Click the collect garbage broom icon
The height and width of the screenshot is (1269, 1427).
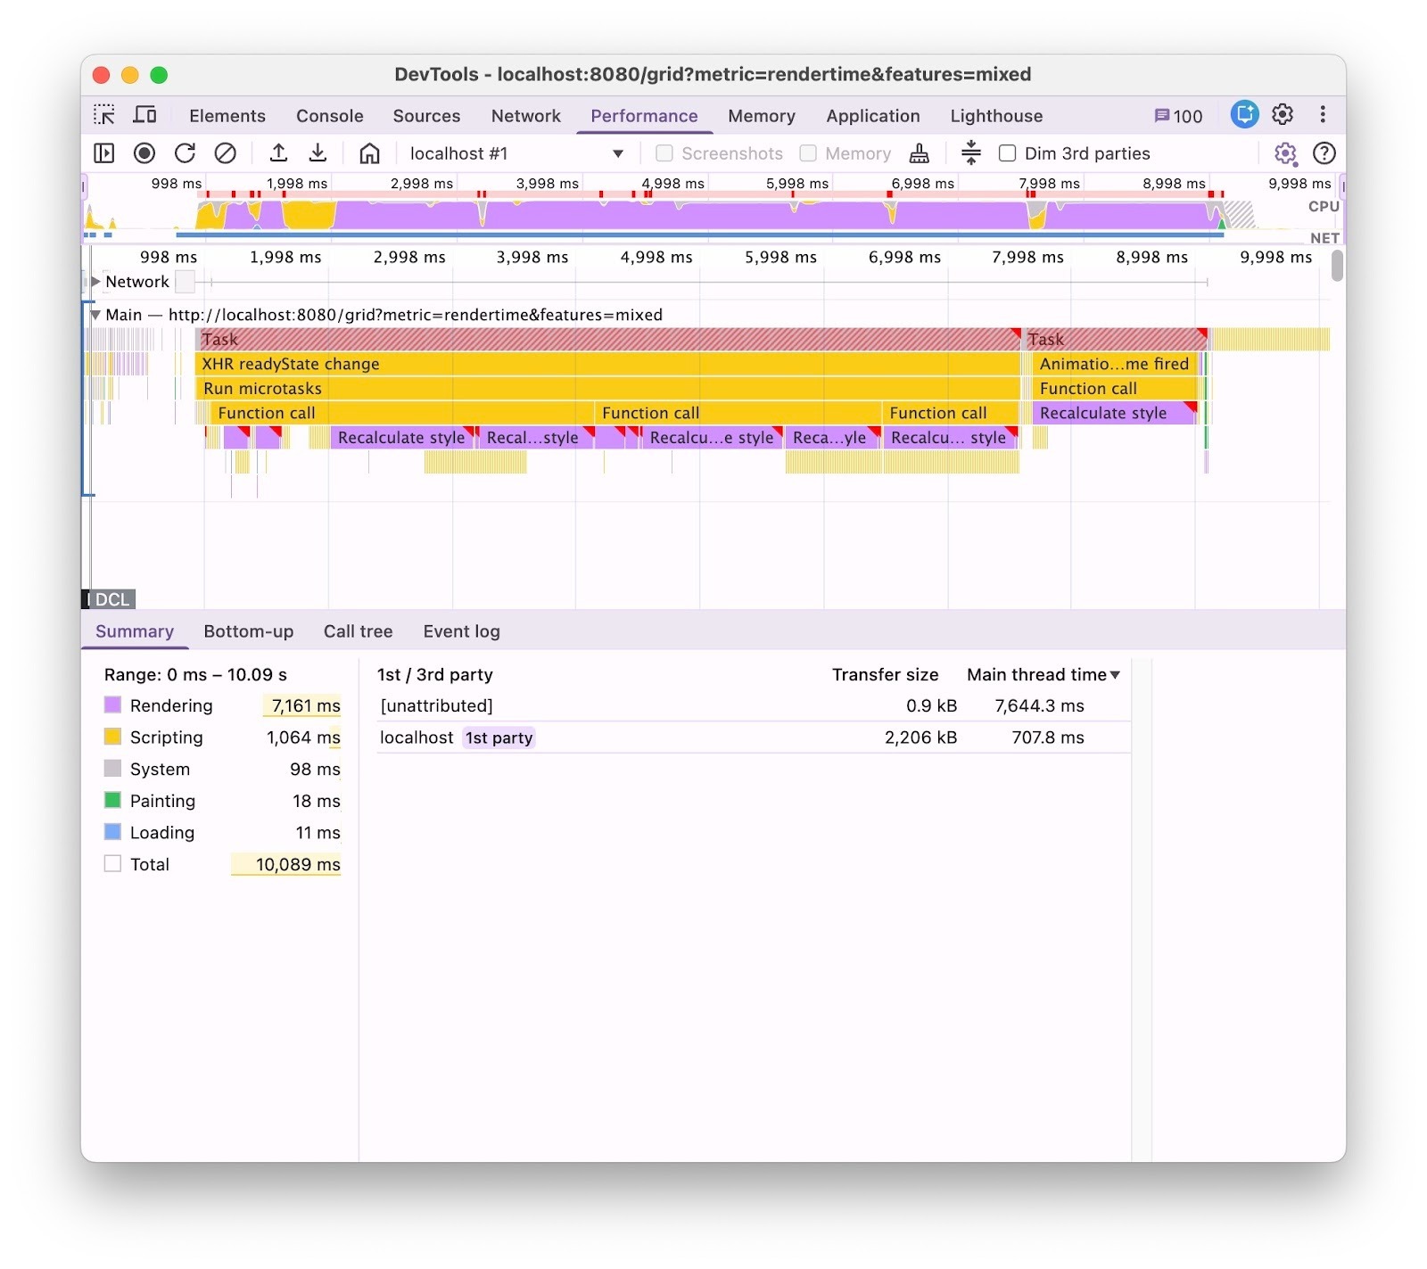click(x=919, y=153)
